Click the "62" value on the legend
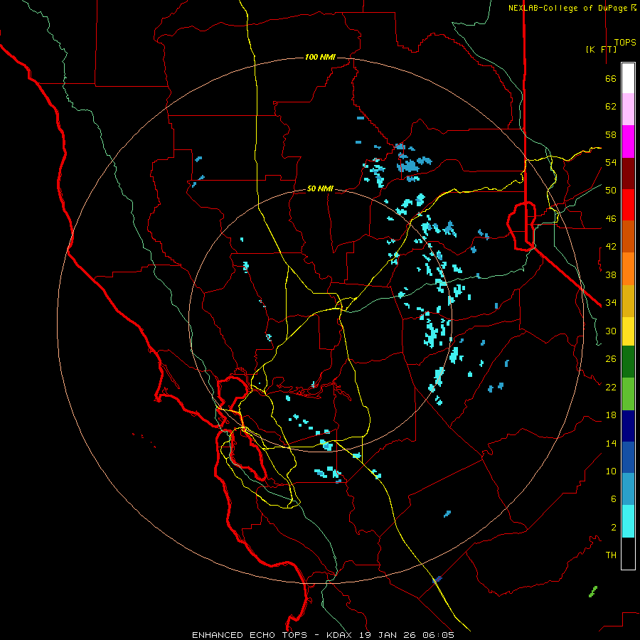Screen dimensions: 640x640 (611, 107)
